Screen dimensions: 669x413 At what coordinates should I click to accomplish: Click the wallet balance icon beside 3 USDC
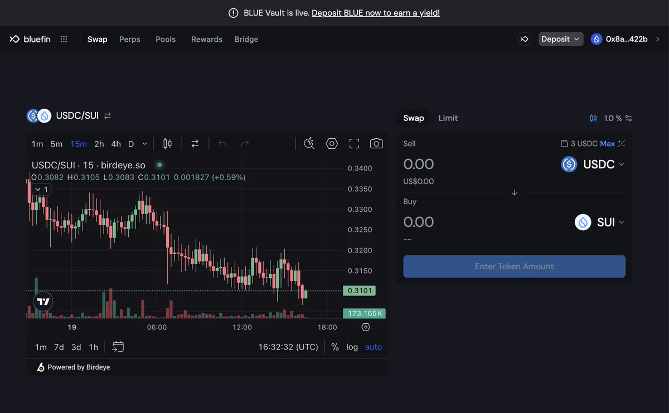[564, 144]
